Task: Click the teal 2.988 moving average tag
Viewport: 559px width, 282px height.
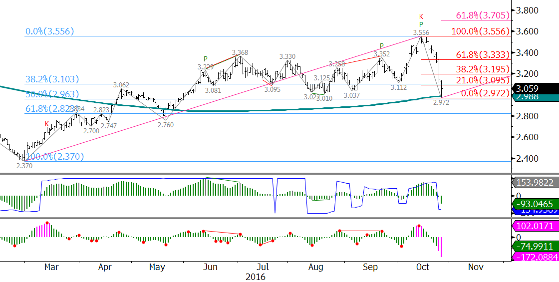Action: 536,97
